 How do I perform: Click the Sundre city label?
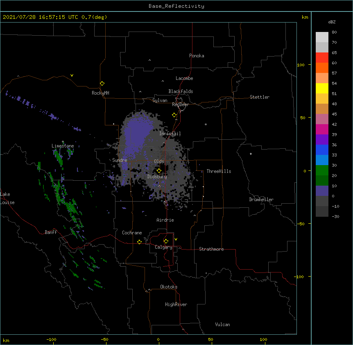coord(120,160)
